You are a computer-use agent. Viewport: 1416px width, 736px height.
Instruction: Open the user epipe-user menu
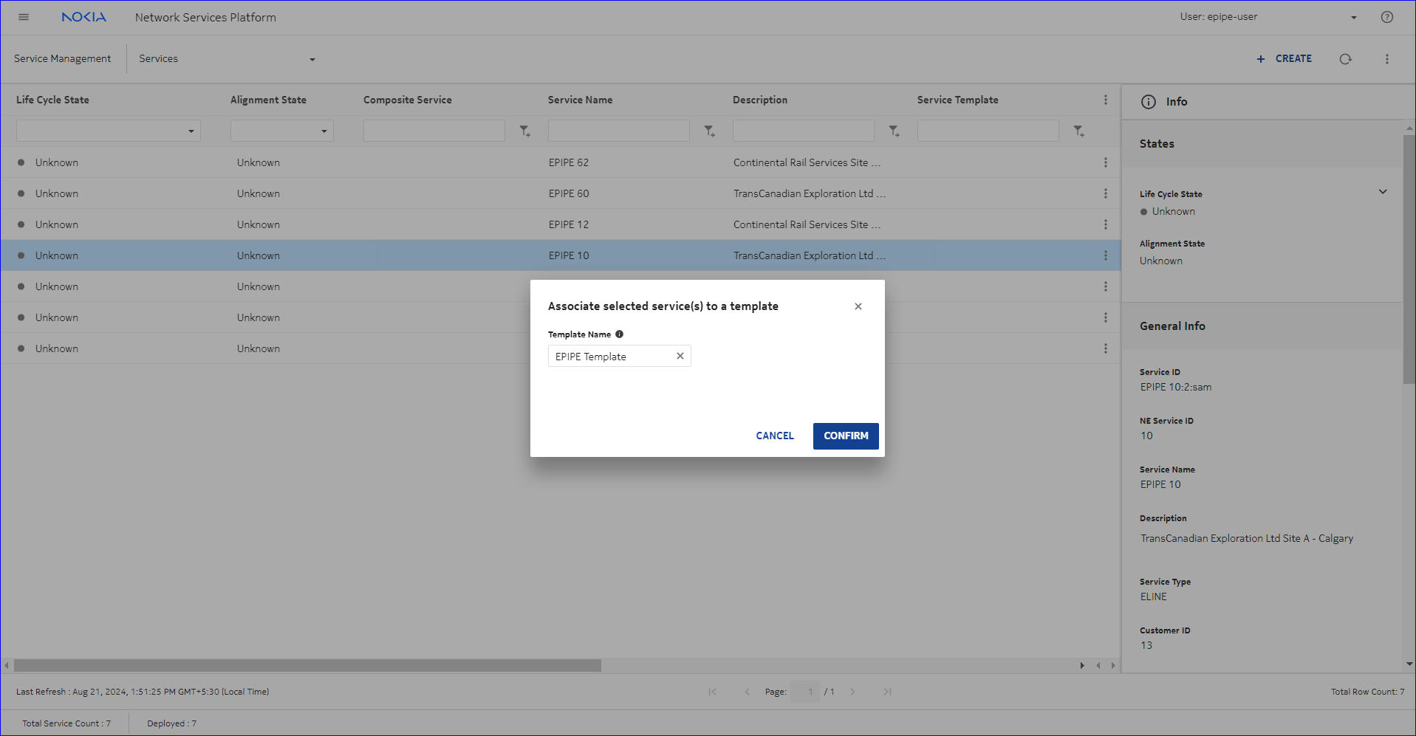click(x=1353, y=18)
